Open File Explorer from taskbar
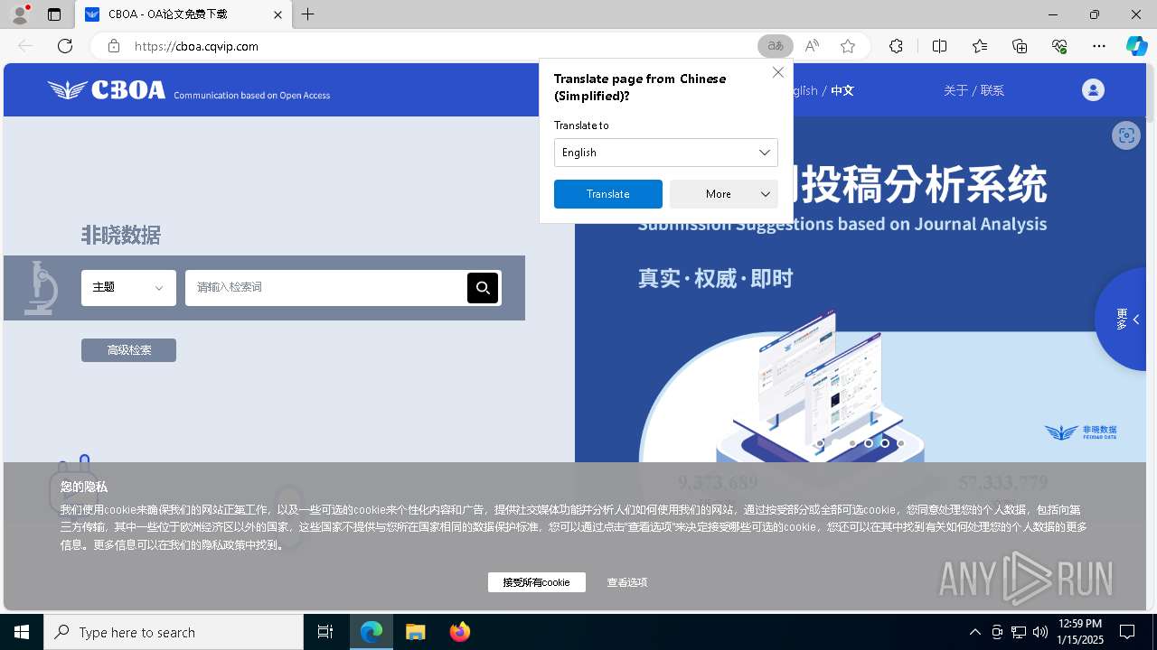Viewport: 1157px width, 650px height. 416,632
